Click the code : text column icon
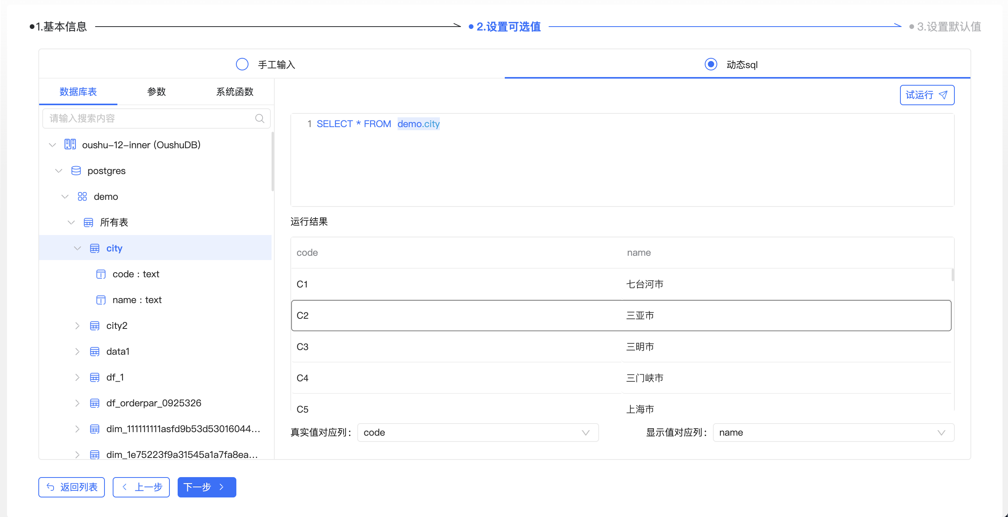The width and height of the screenshot is (1008, 517). pos(101,274)
